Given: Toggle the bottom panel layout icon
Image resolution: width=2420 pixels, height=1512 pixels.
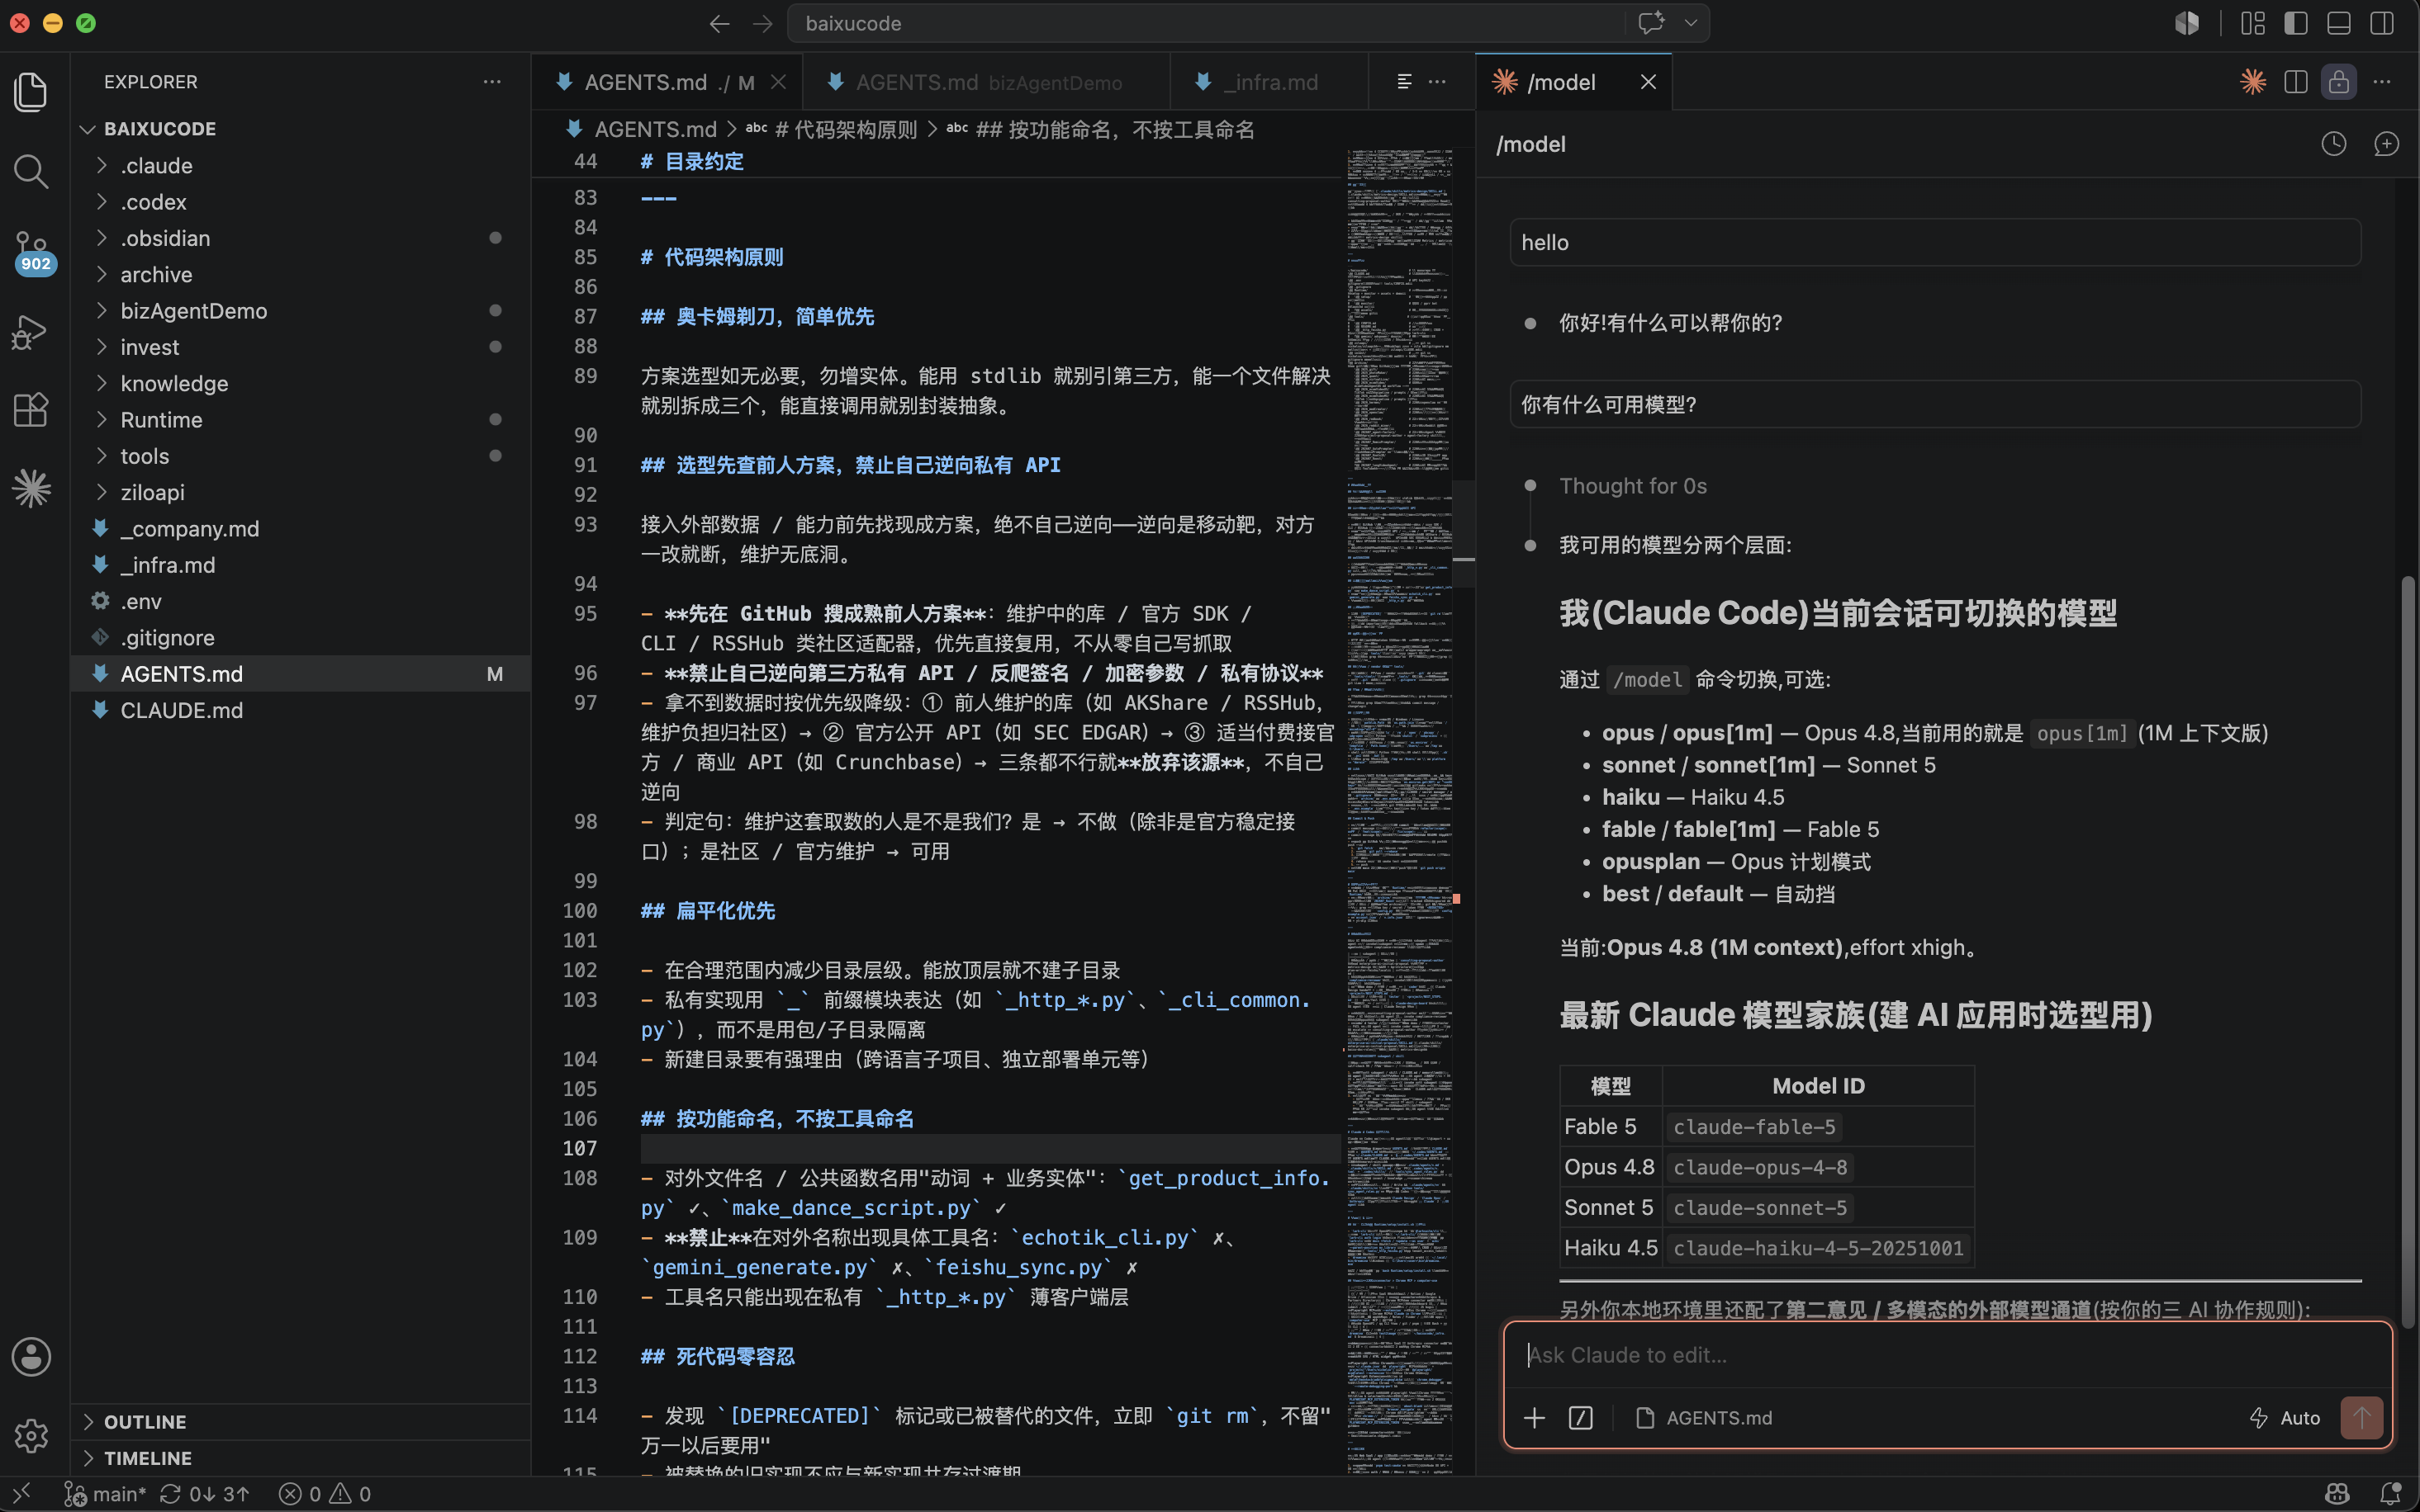Looking at the screenshot, I should click(x=2339, y=23).
